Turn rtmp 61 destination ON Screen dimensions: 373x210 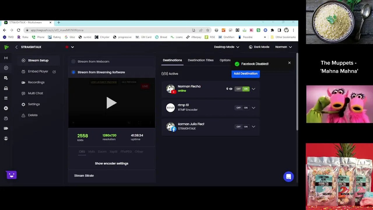(246, 108)
